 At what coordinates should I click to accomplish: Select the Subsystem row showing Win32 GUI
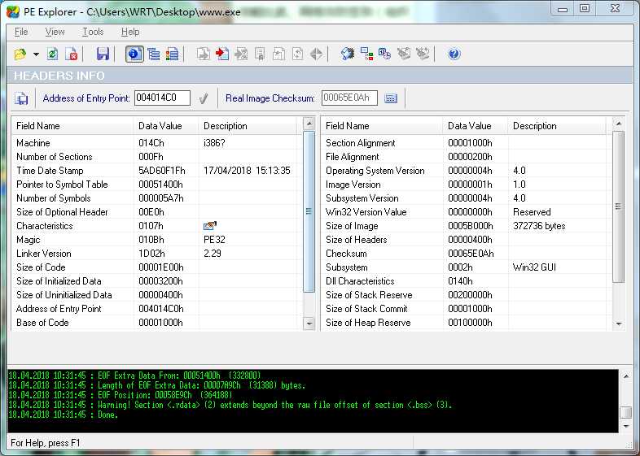(467, 267)
